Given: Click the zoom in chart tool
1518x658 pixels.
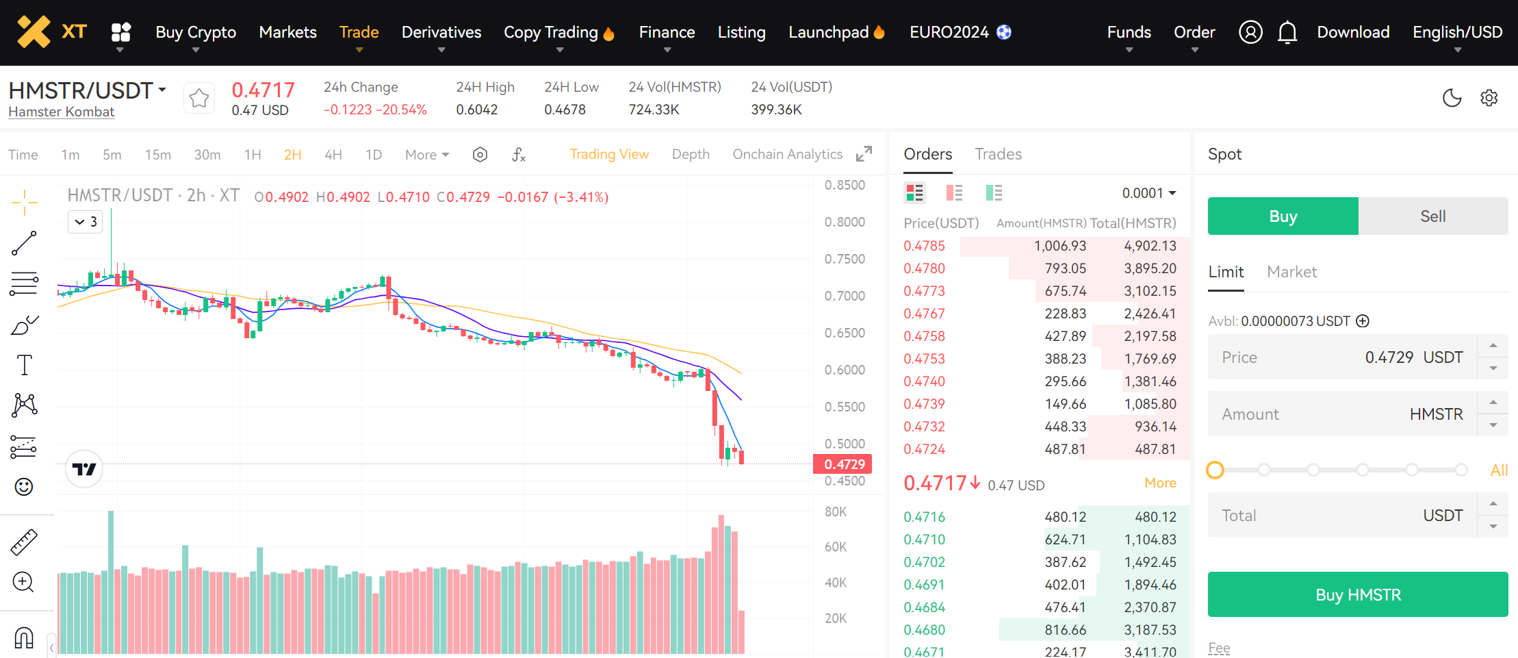Looking at the screenshot, I should click(24, 582).
